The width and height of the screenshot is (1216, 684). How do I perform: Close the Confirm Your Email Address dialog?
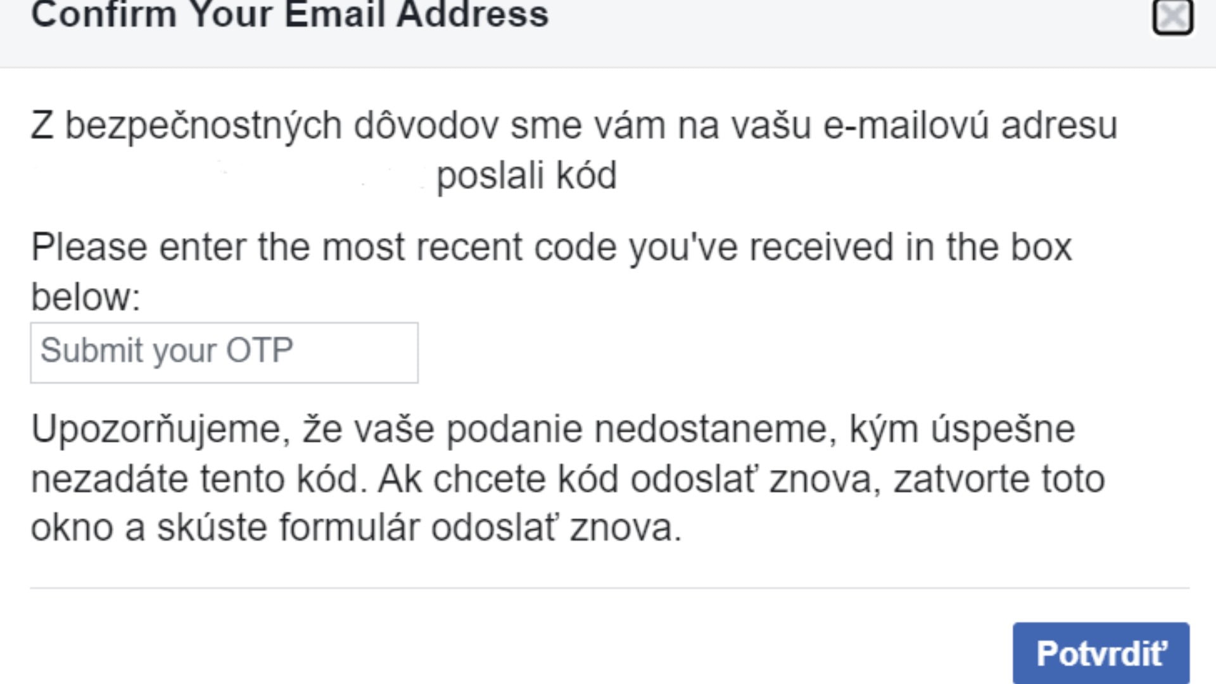click(x=1172, y=16)
